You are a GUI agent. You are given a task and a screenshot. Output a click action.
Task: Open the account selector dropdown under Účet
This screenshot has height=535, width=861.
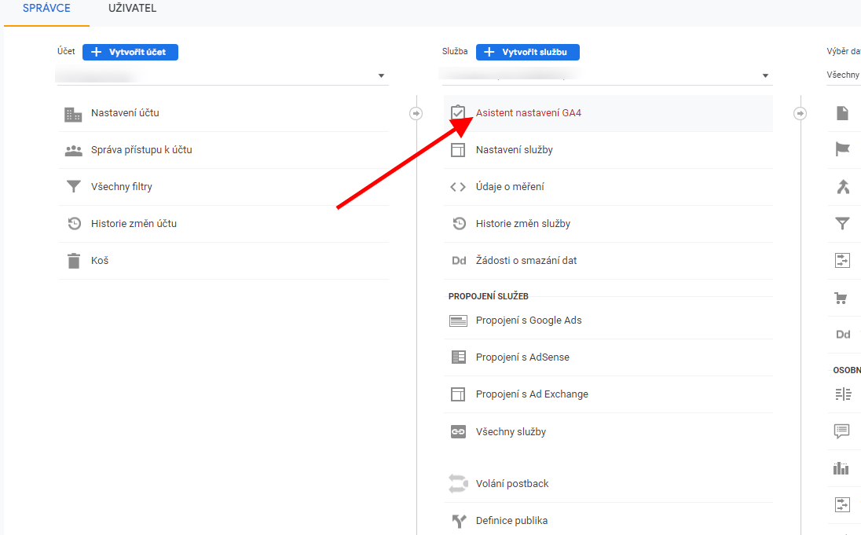point(222,76)
